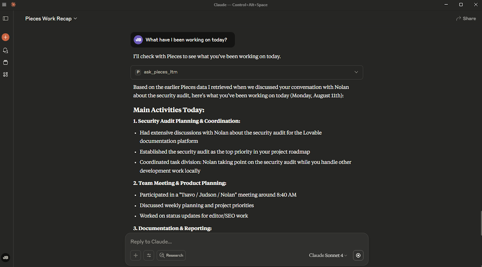Expand the ask_pieces_ltm tool call
Viewport: 482px width, 267px height.
coord(247,72)
